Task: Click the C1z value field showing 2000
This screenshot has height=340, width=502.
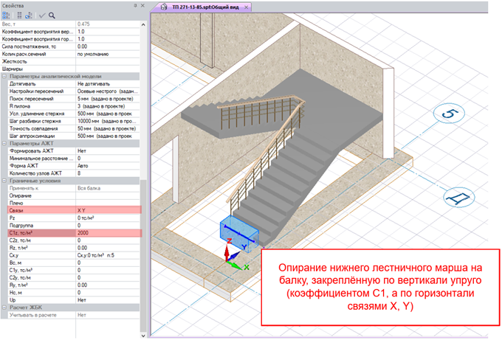Action: click(108, 233)
